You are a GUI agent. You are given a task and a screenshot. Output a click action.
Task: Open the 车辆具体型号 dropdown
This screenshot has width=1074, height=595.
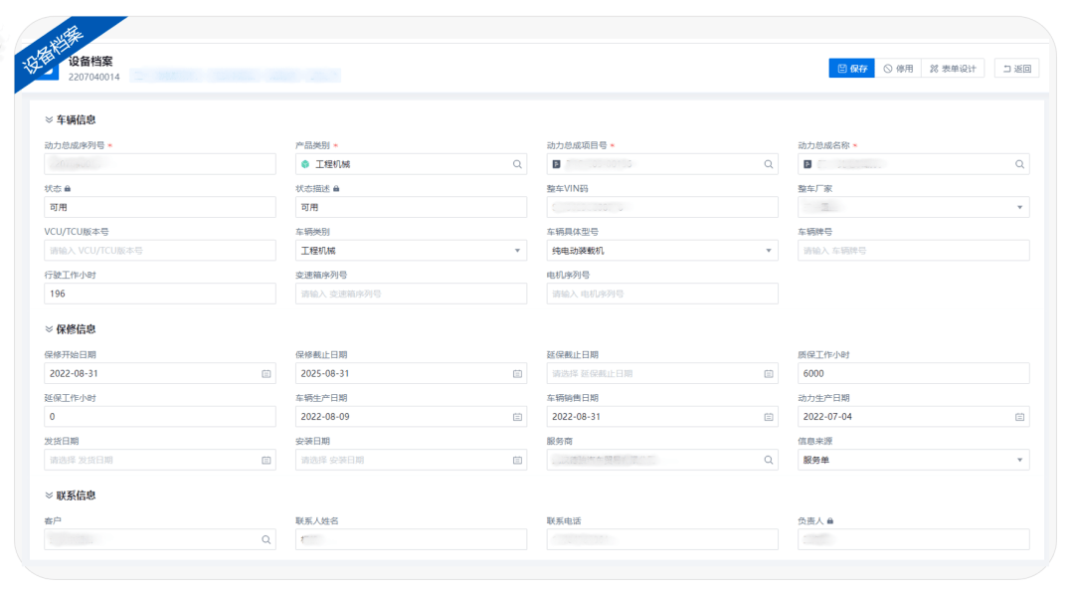(x=769, y=251)
